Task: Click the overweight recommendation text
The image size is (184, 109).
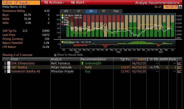Action: click(x=93, y=63)
